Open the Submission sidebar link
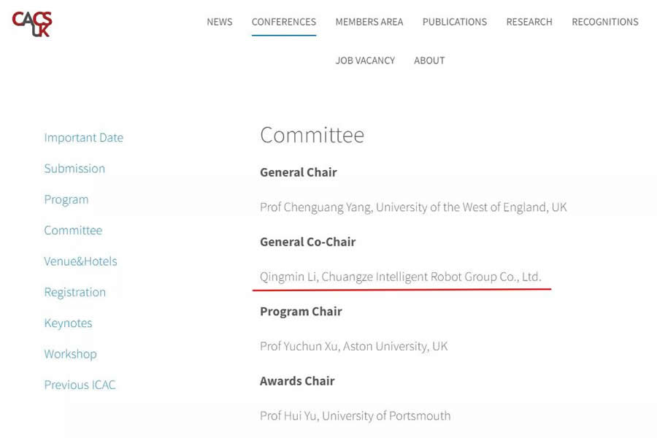This screenshot has width=657, height=438. coord(74,169)
